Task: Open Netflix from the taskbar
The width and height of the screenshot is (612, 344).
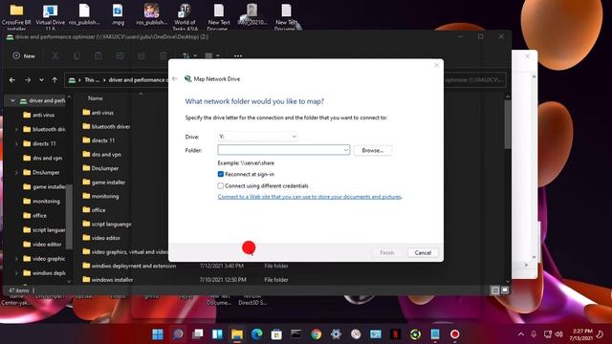Action: pyautogui.click(x=395, y=334)
